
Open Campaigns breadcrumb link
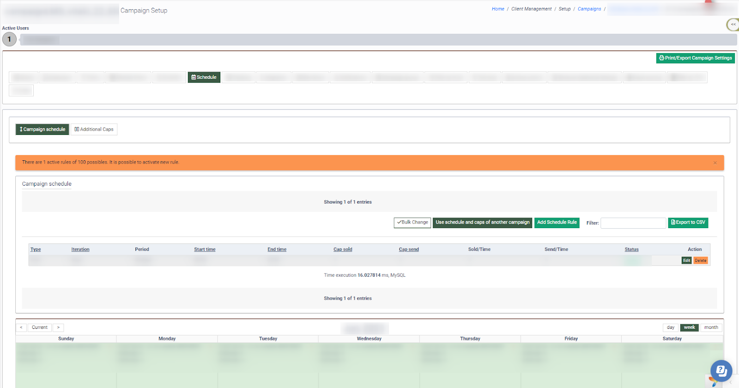pos(589,9)
